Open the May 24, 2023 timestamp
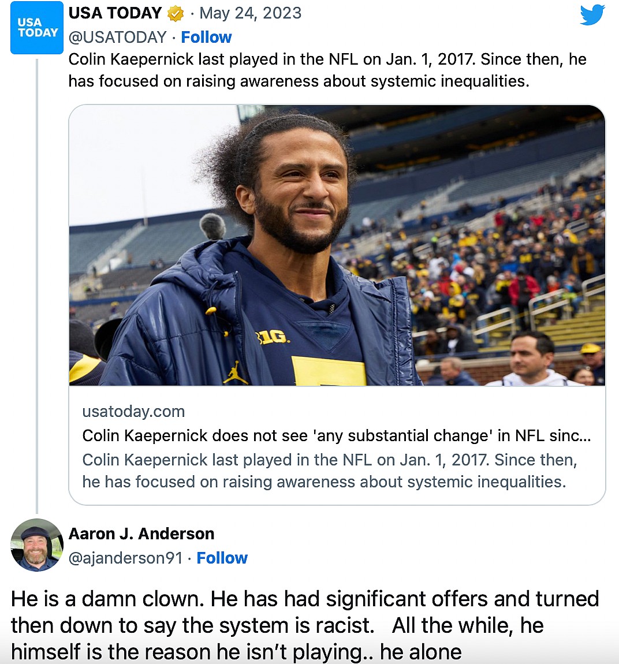 tap(250, 13)
